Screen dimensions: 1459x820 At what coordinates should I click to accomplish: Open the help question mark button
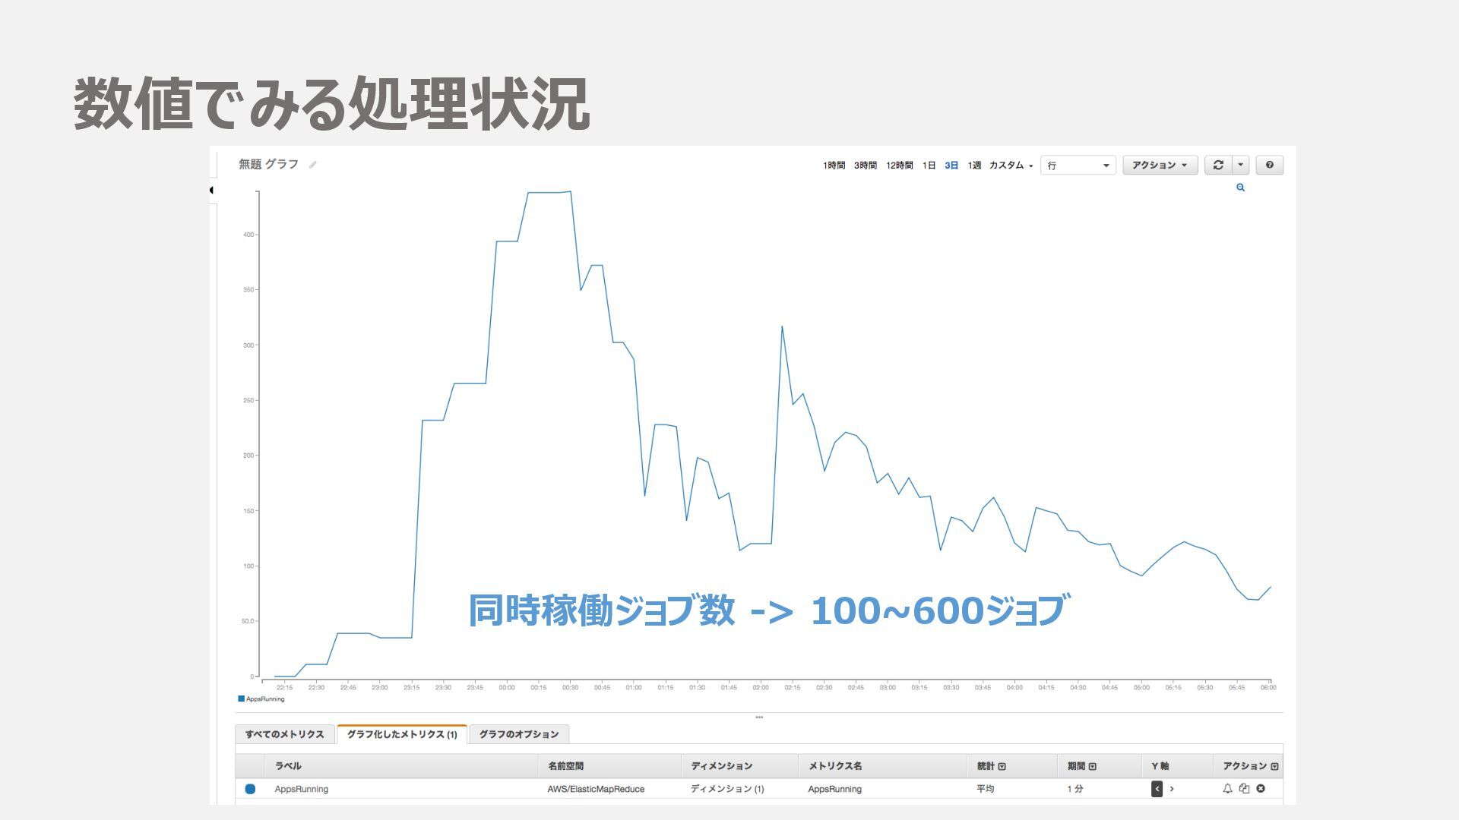(x=1269, y=165)
